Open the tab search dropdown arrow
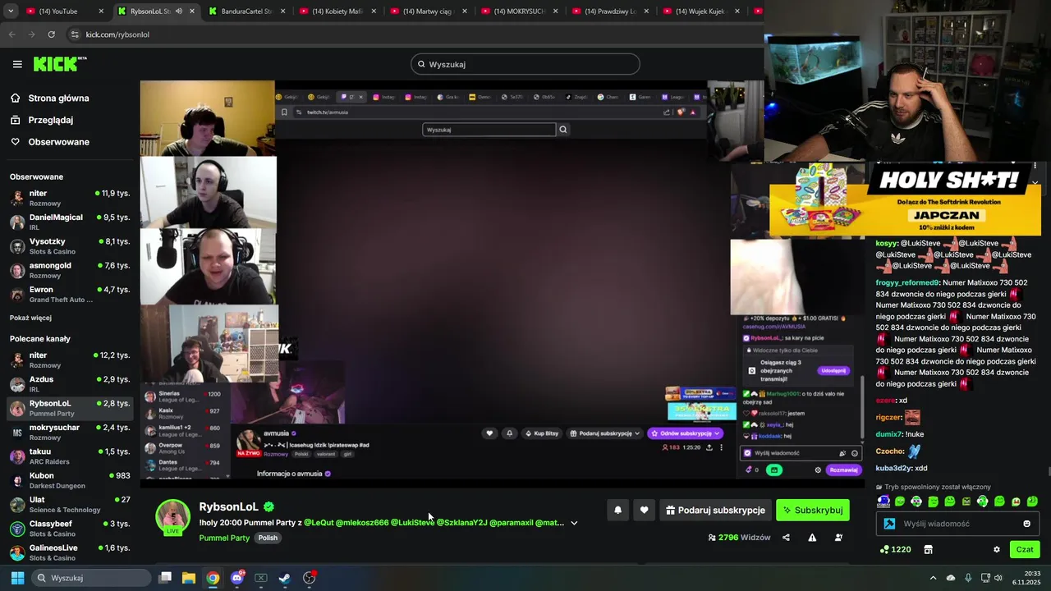This screenshot has width=1051, height=591. pyautogui.click(x=11, y=11)
